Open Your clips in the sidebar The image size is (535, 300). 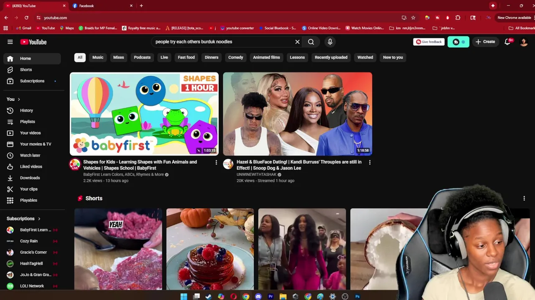[32, 189]
